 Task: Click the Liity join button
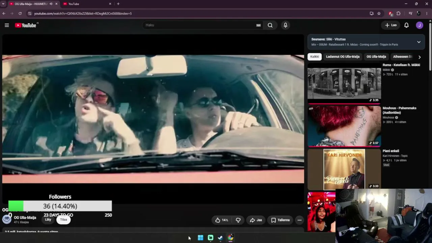click(48, 220)
